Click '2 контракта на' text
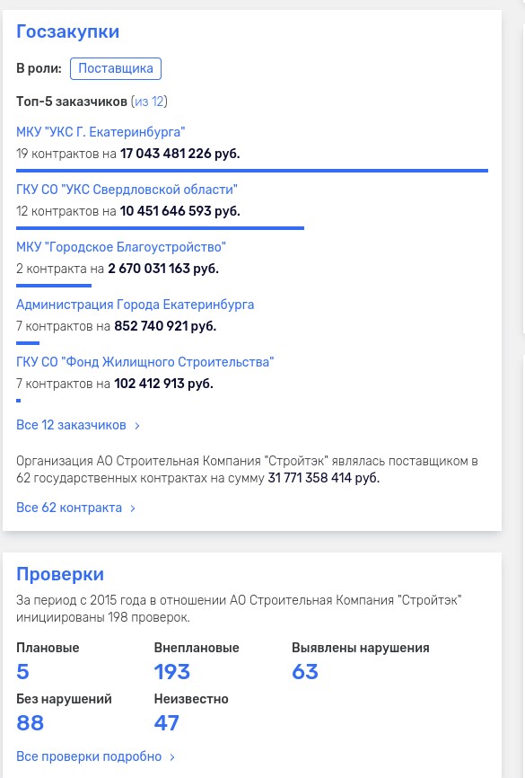Viewport: 525px width, 778px height. pyautogui.click(x=60, y=269)
